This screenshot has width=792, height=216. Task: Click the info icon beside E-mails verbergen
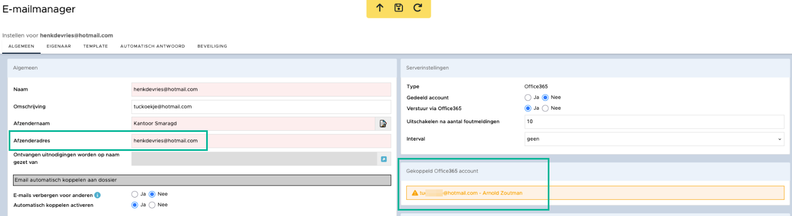pos(97,194)
